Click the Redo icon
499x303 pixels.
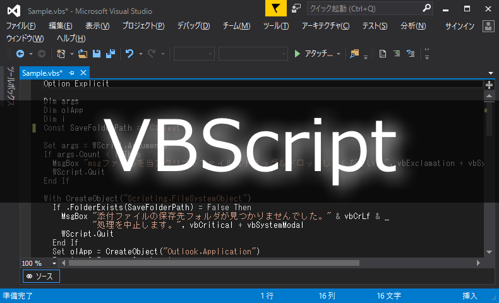click(152, 54)
